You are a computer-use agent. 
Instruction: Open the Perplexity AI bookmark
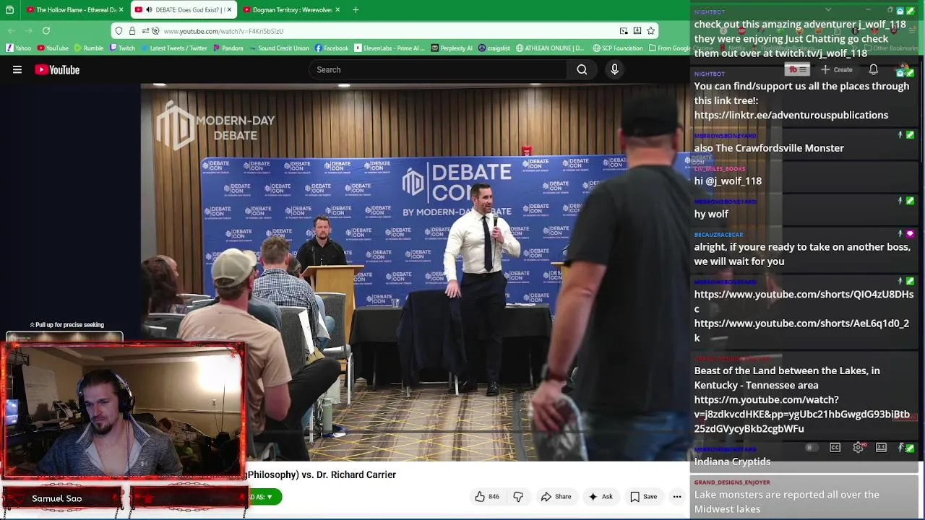click(x=452, y=48)
